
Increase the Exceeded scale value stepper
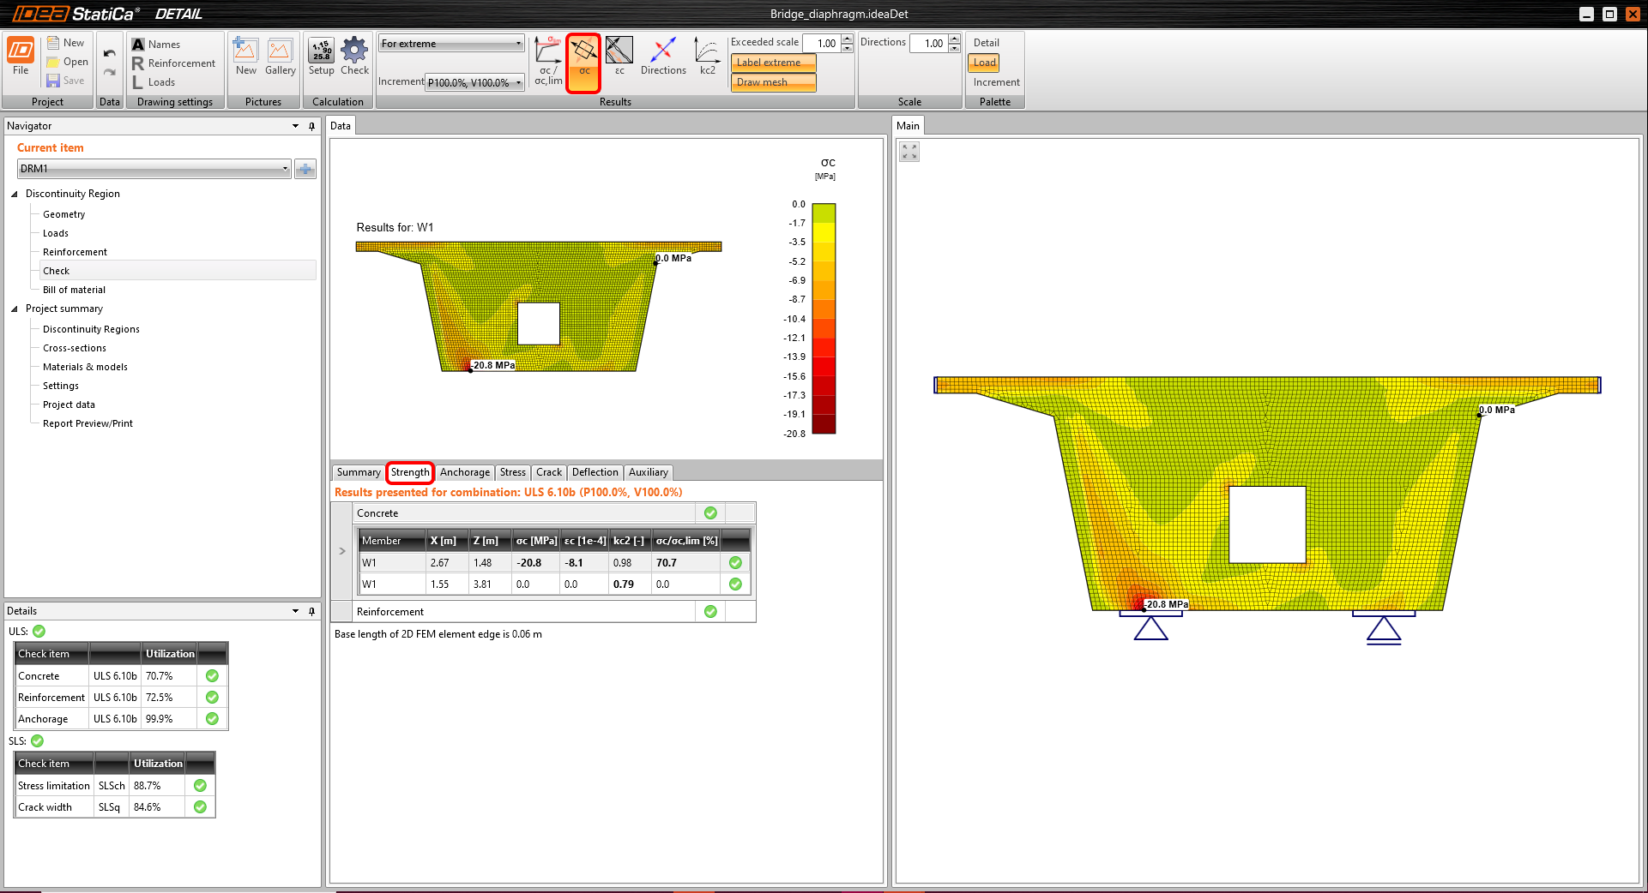tap(847, 38)
